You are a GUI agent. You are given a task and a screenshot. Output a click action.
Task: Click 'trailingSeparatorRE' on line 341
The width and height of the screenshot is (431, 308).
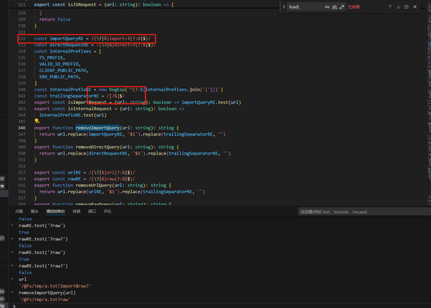(x=74, y=96)
